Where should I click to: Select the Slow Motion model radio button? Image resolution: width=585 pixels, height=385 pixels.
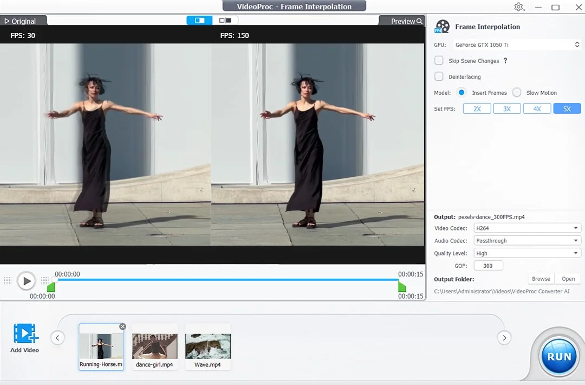coord(517,92)
